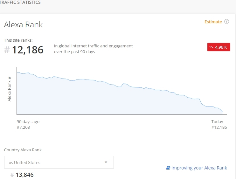This screenshot has width=236, height=179.
Task: Click the Alexa Rank trend chart area
Action: coord(122,91)
